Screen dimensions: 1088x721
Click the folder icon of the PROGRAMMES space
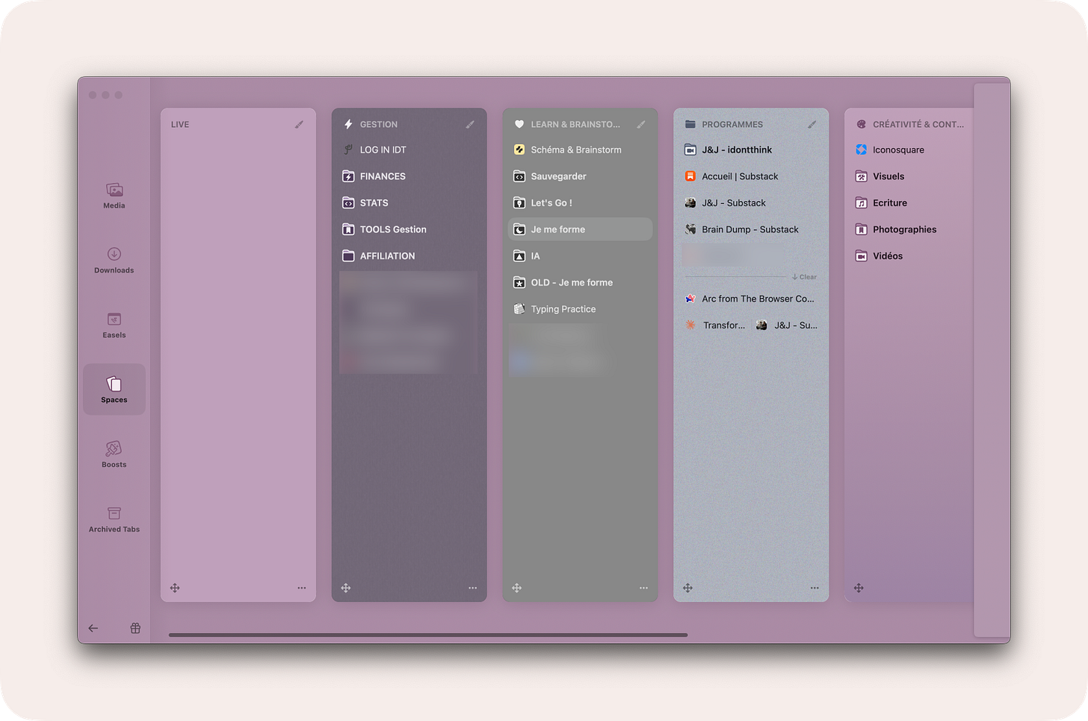coord(690,125)
